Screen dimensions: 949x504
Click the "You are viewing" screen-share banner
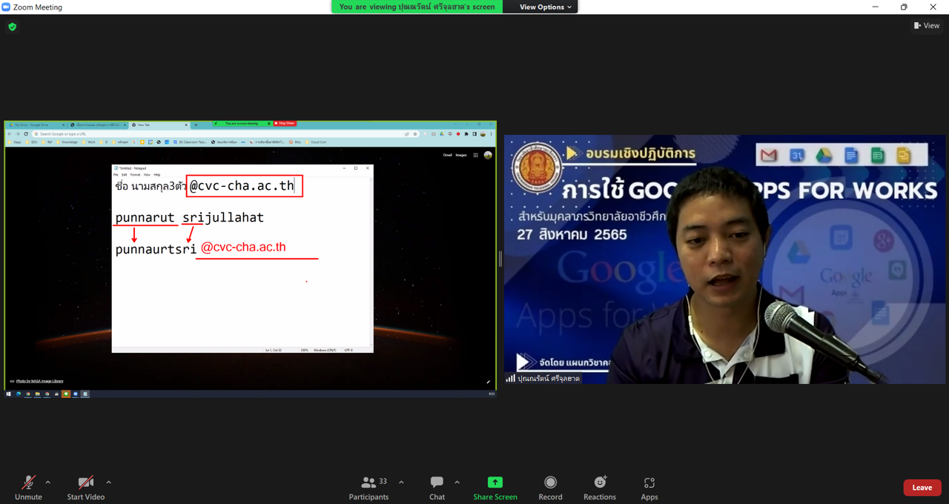417,7
